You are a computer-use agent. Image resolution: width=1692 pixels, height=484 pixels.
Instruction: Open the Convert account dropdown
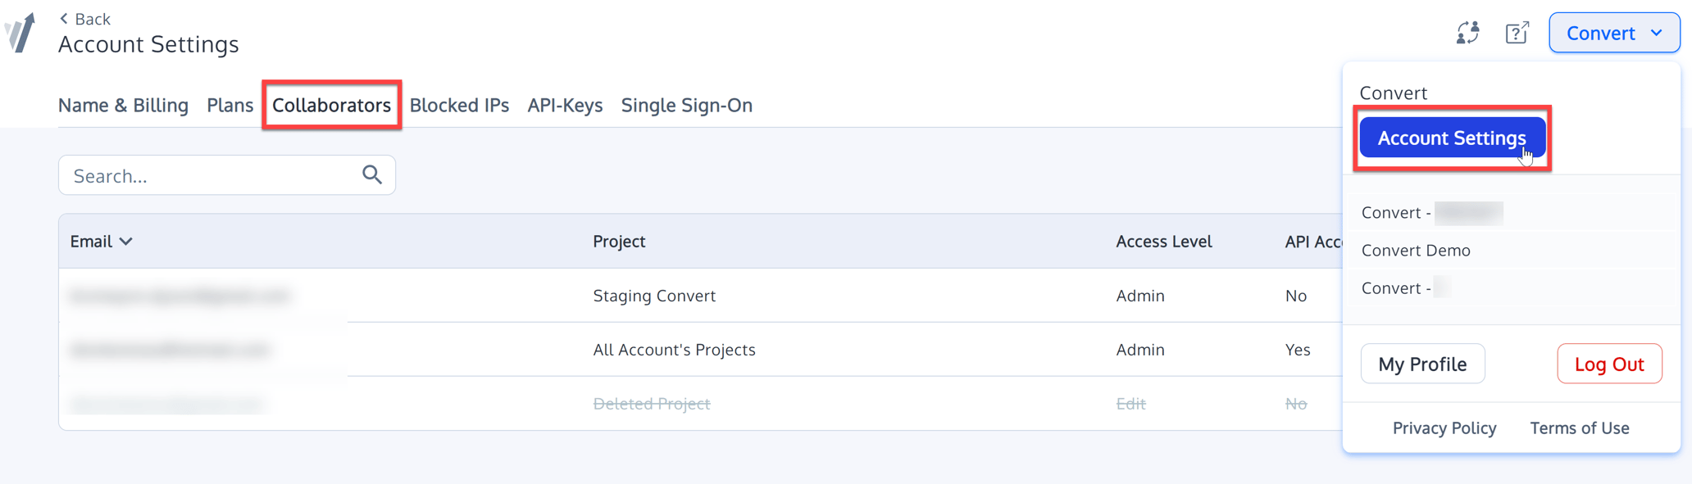(1612, 32)
